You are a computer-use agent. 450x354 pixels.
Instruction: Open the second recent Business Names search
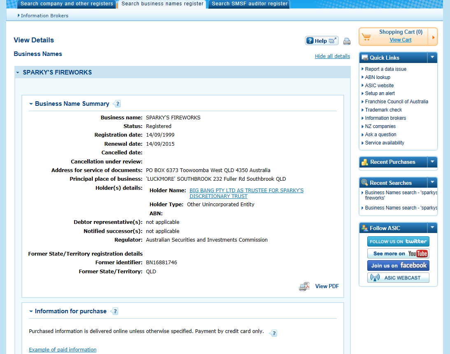[x=401, y=208]
